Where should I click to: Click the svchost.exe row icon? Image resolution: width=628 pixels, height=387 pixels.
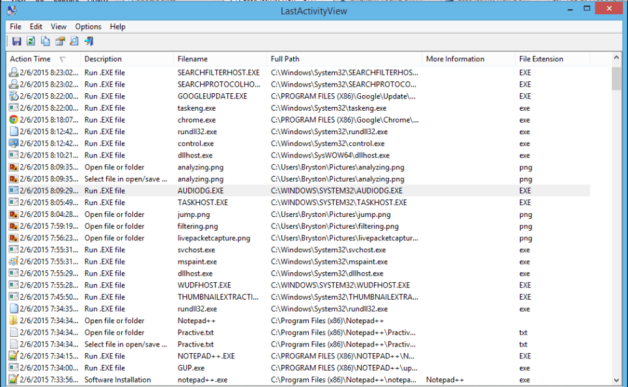[14, 250]
